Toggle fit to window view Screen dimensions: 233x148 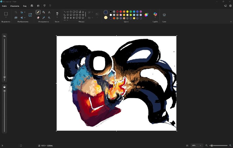tap(187, 145)
